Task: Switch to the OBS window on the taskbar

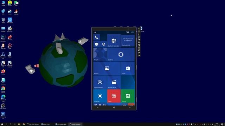Action: pos(33,124)
